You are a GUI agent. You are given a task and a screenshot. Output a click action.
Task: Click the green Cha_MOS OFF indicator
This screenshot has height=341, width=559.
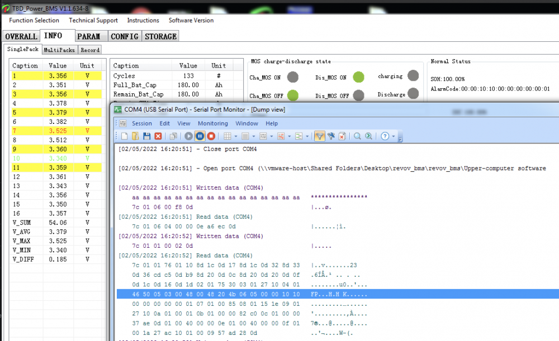293,95
